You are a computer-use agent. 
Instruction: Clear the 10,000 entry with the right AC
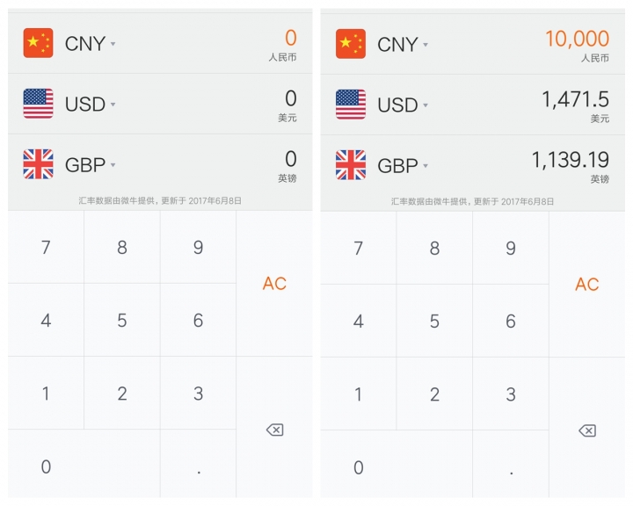point(586,285)
